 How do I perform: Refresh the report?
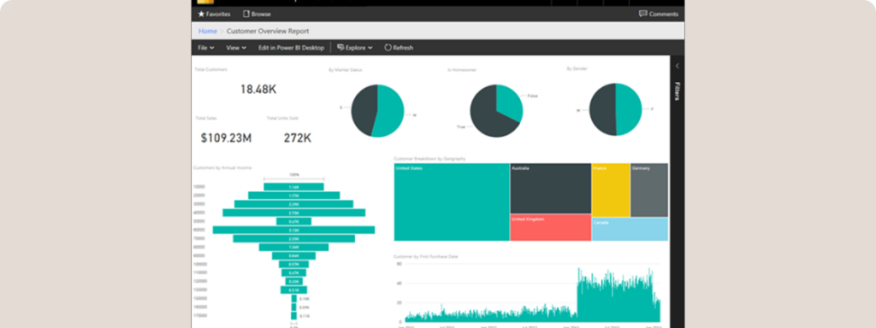[x=399, y=48]
